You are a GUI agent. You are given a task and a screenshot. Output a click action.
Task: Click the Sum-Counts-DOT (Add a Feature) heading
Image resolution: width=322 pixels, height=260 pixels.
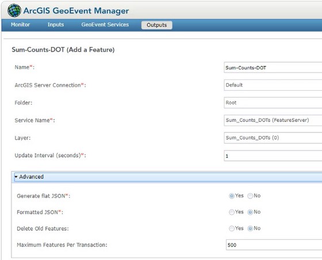coord(63,50)
